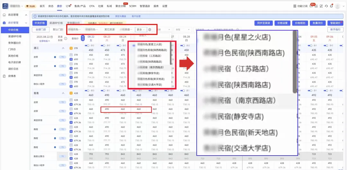347x170 pixels.
Task: Collapse 房态管理 sidebar section
Action: 26,15
